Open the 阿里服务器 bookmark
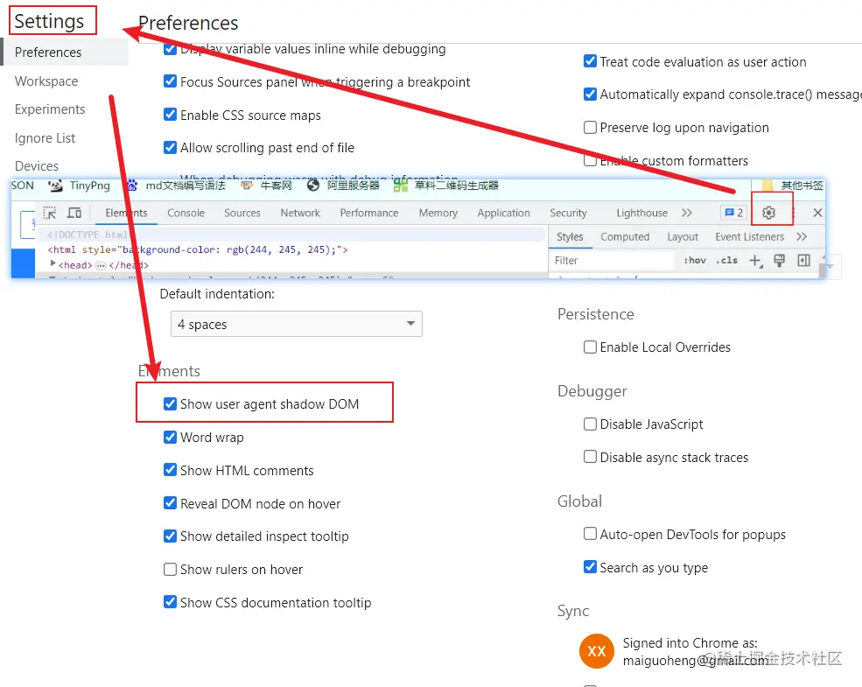The width and height of the screenshot is (862, 687). 344,186
